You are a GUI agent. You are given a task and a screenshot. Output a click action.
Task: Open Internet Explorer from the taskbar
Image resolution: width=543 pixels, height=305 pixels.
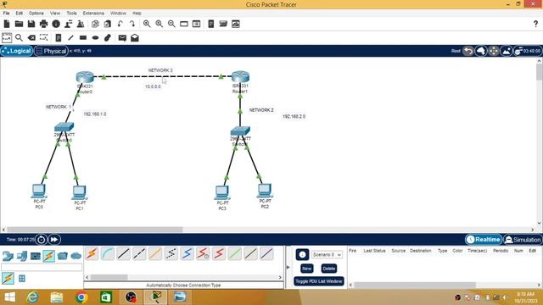click(32, 297)
